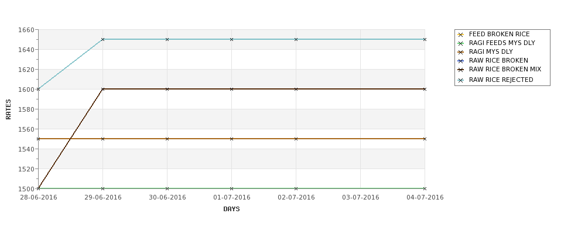Click the FEED BROKEN RICE legend marker

coord(461,35)
